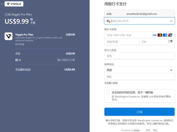Click the Visa card icon
The height and width of the screenshot is (132, 177).
[x=154, y=35]
